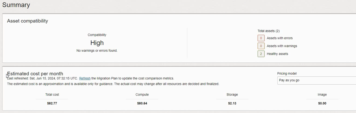
Task: Select the Healthy assets label
Action: click(277, 54)
